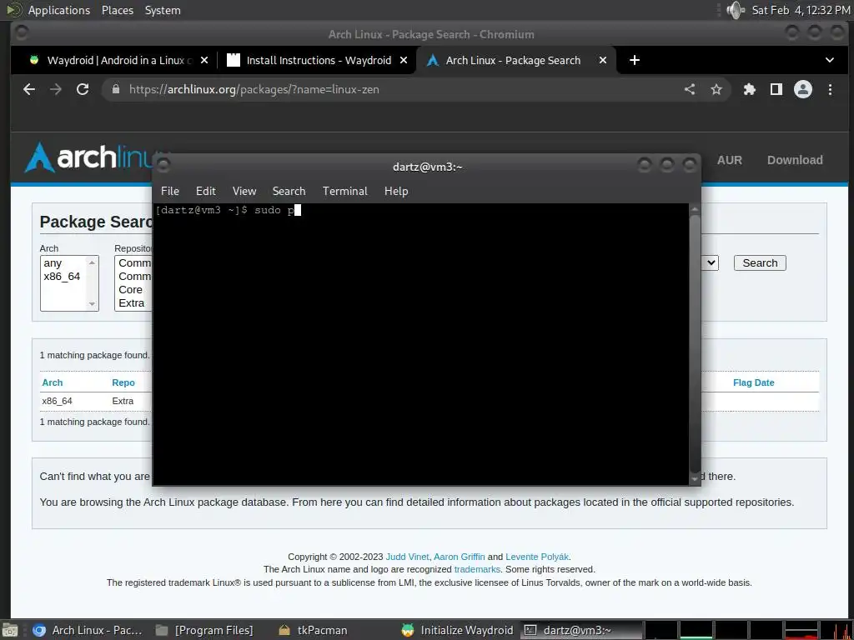Select 'any' in the Arch list
This screenshot has width=854, height=640.
pyautogui.click(x=53, y=263)
